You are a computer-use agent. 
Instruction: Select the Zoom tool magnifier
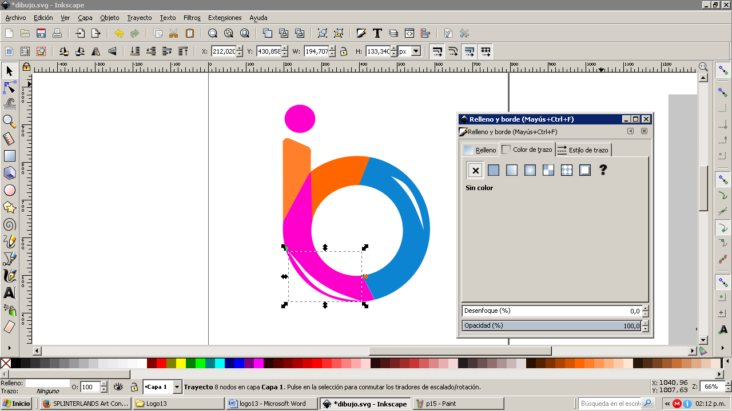(9, 121)
